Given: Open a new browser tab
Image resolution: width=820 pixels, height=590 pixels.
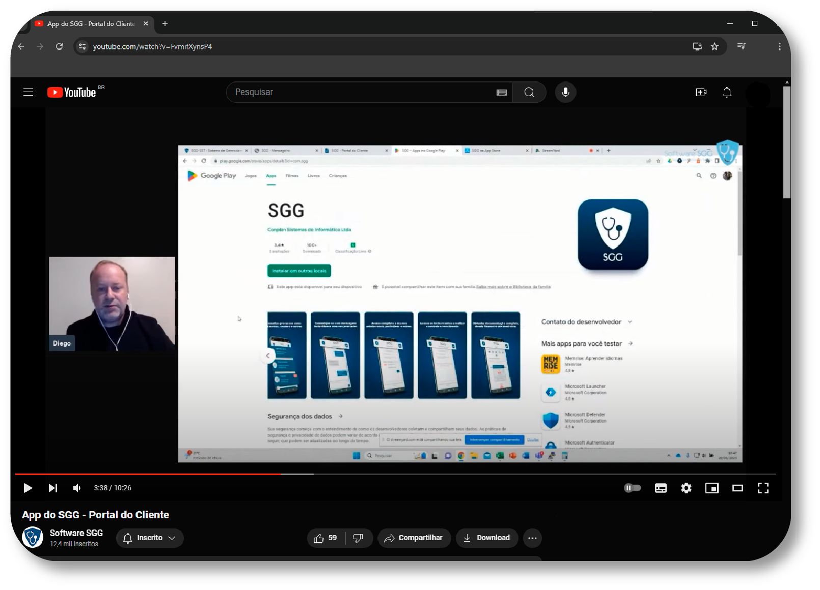Looking at the screenshot, I should tap(165, 23).
